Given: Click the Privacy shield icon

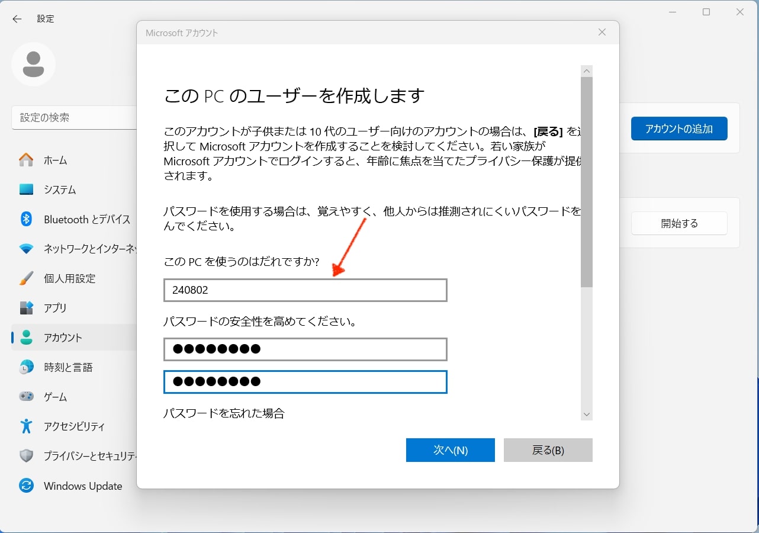Looking at the screenshot, I should click(x=26, y=456).
